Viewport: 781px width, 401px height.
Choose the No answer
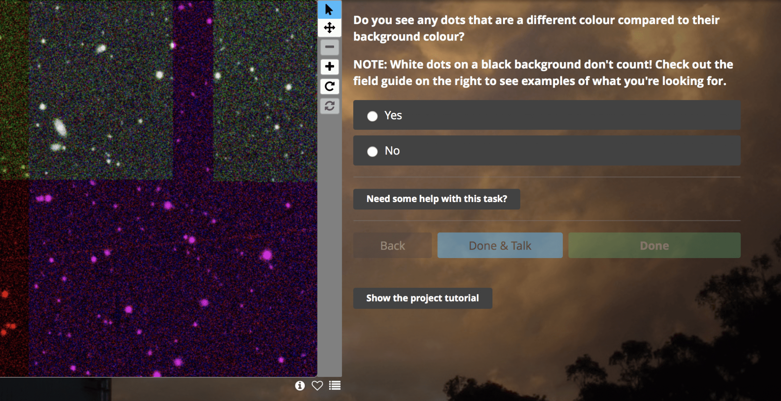[x=547, y=151]
